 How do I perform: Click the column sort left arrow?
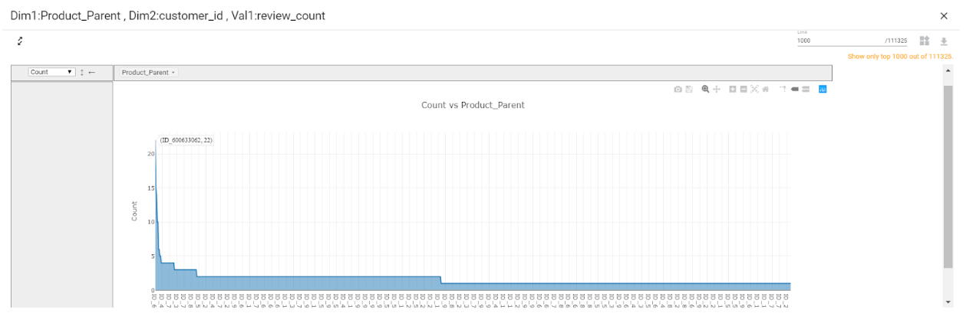pyautogui.click(x=91, y=72)
